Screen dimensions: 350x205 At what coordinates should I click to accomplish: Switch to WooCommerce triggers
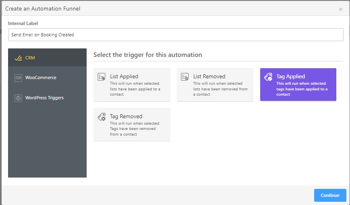pos(47,77)
